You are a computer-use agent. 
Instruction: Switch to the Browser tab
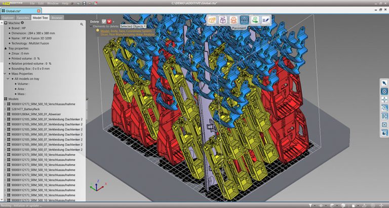(x=57, y=17)
